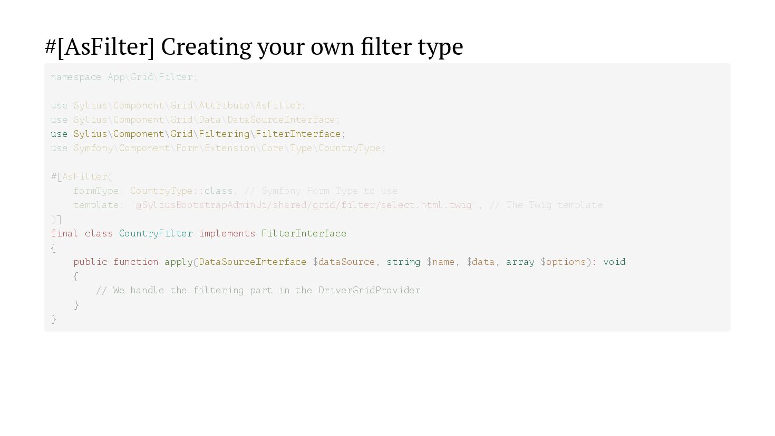The height and width of the screenshot is (436, 775).
Task: Click FilterInterface in the class declaration
Action: pyautogui.click(x=304, y=234)
